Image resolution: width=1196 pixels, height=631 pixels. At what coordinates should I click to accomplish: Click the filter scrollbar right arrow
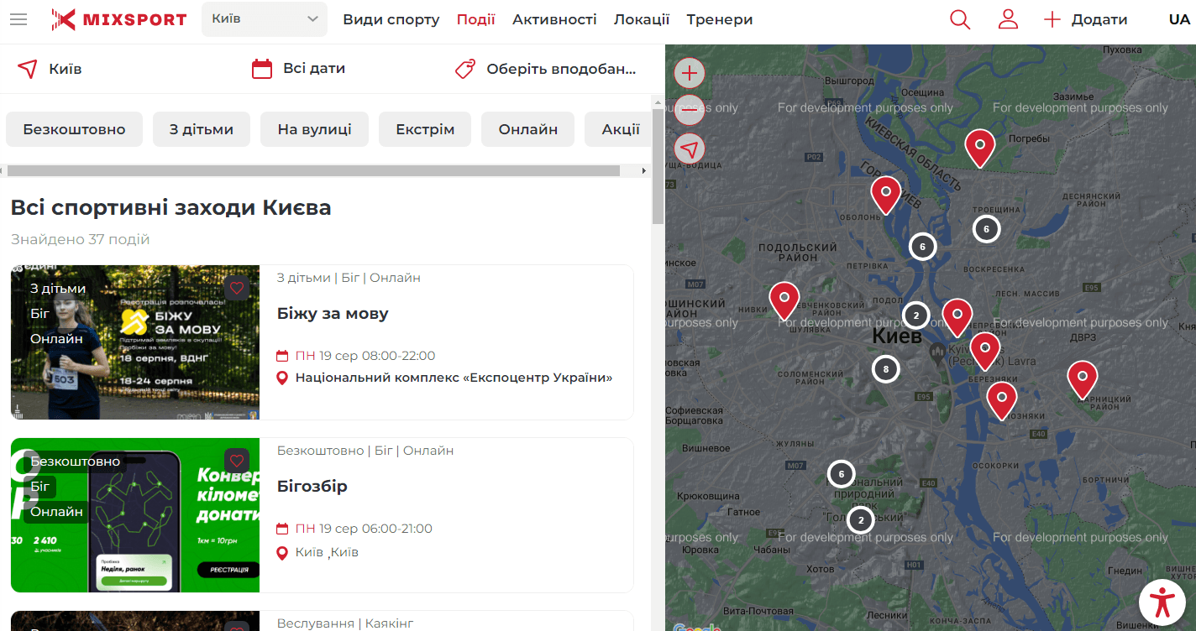pos(644,170)
